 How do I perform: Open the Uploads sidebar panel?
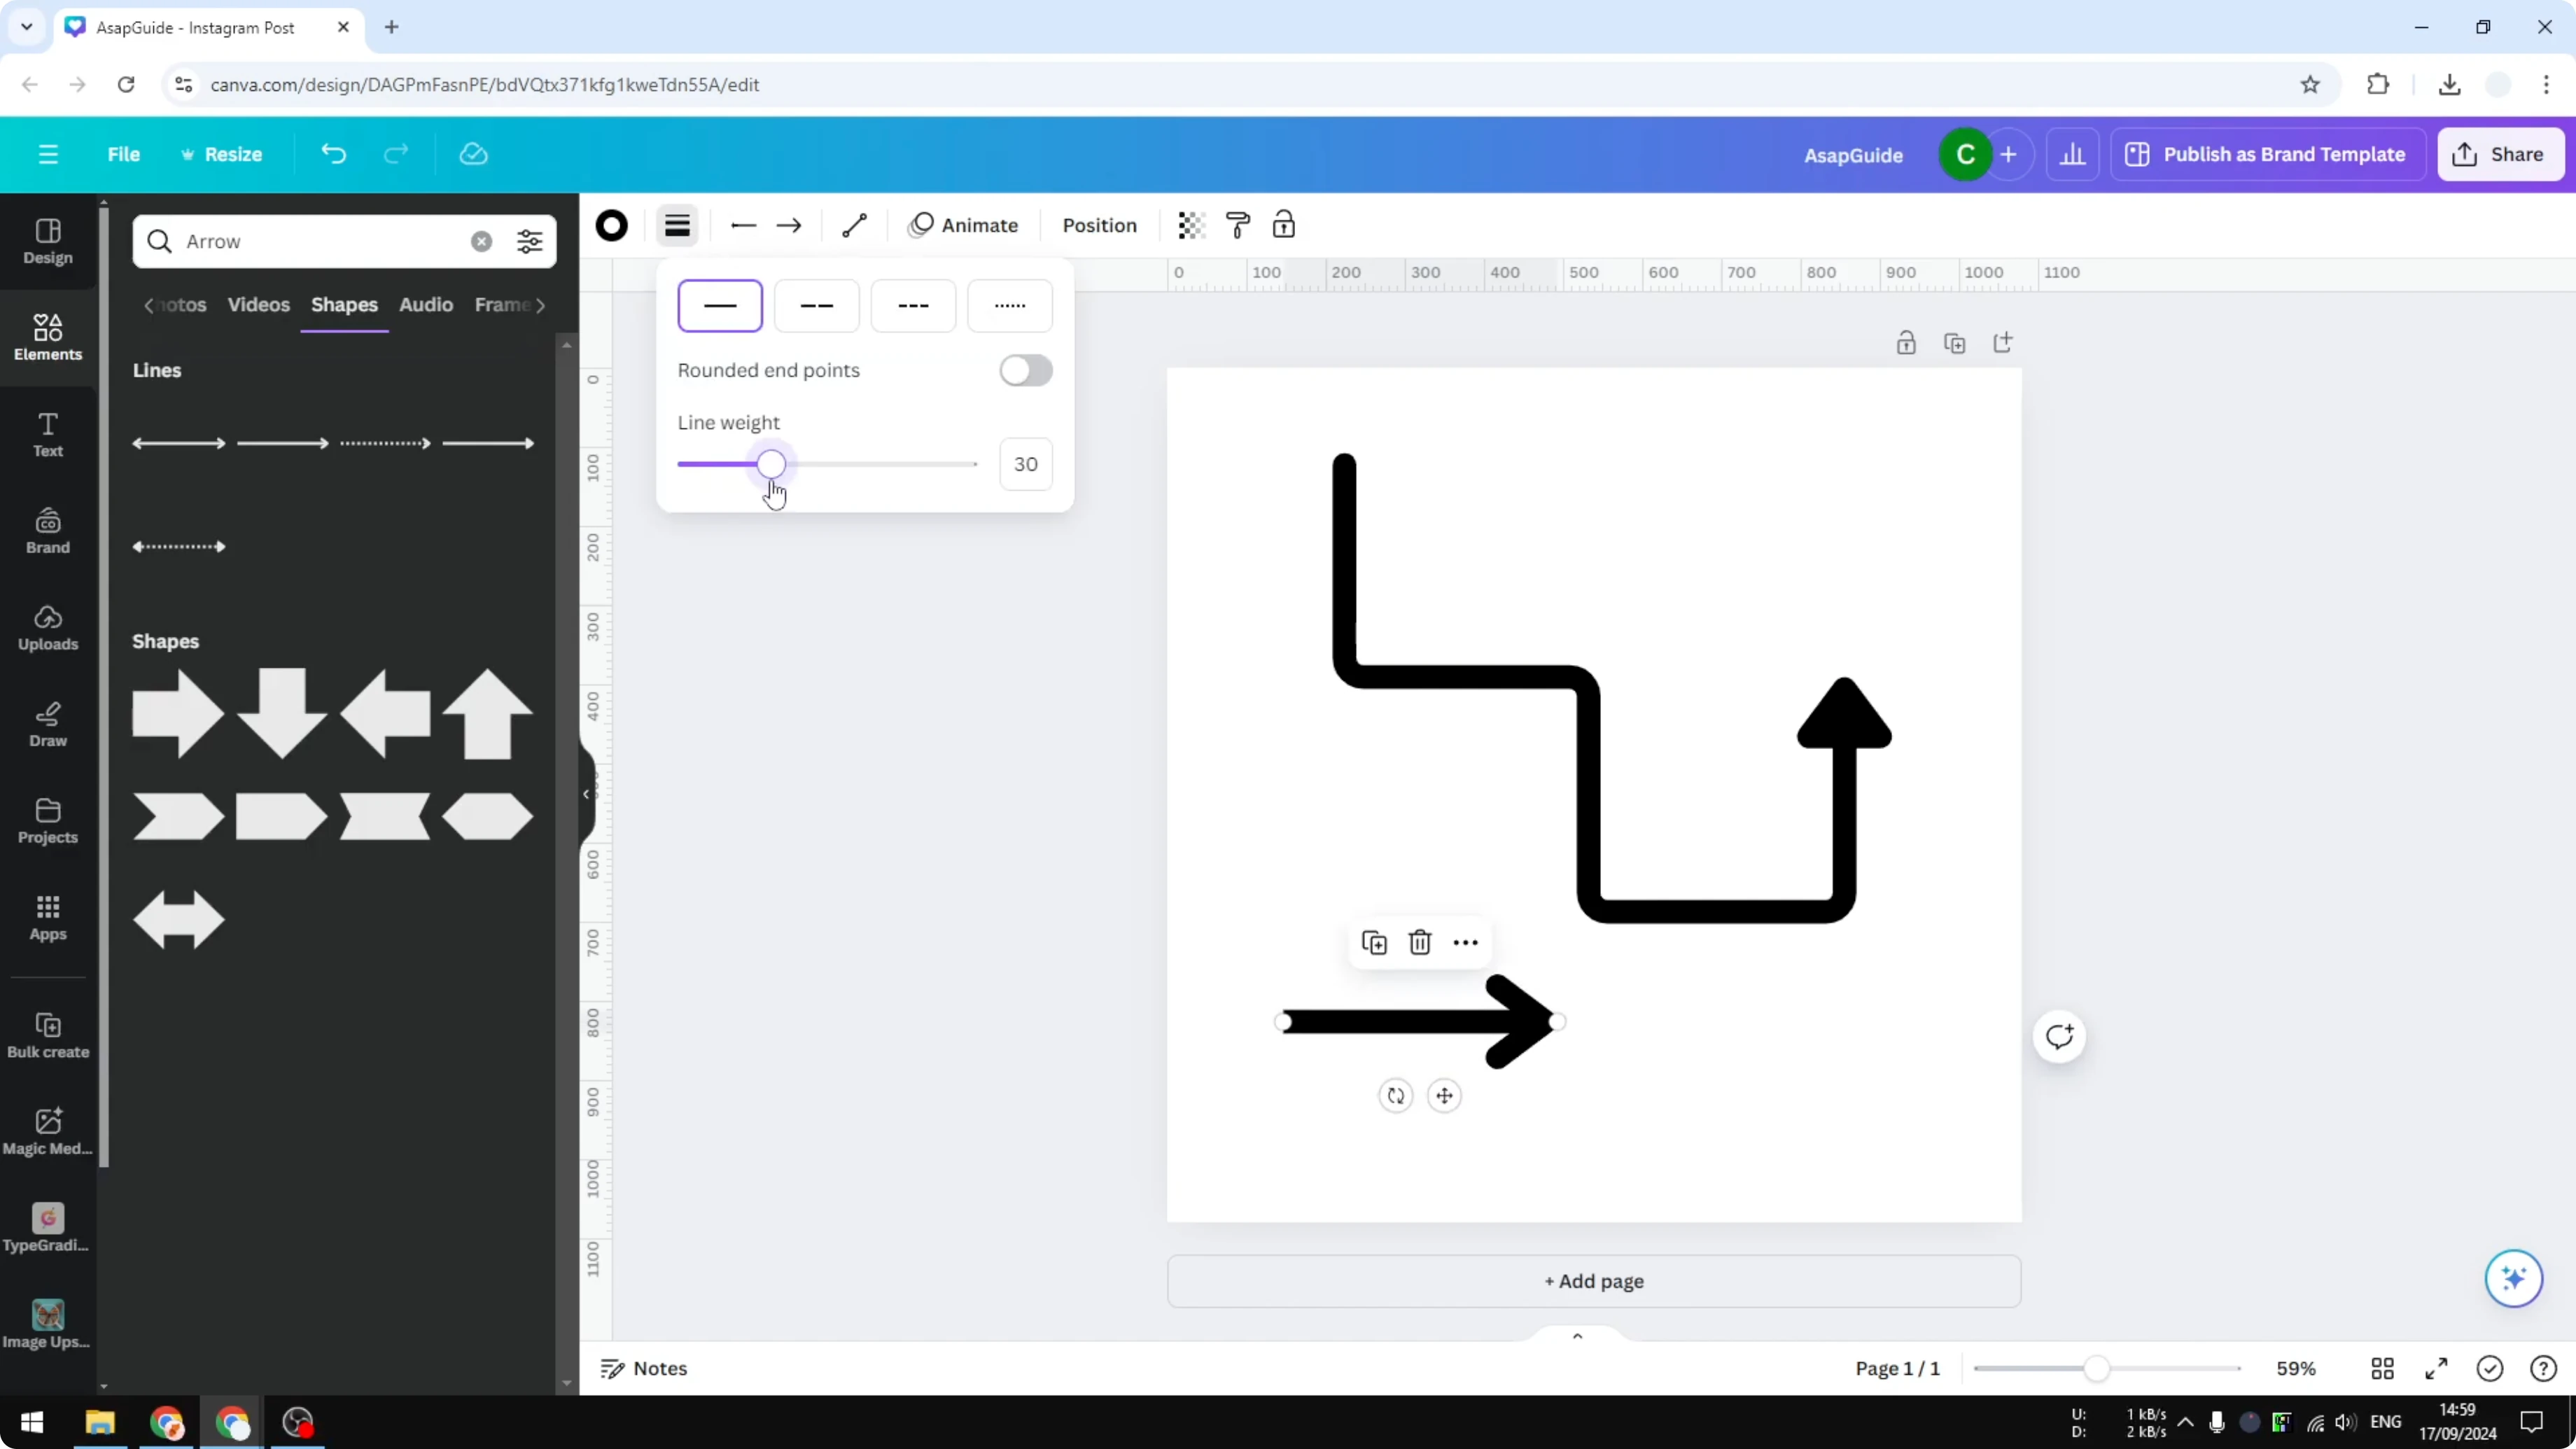coord(48,628)
